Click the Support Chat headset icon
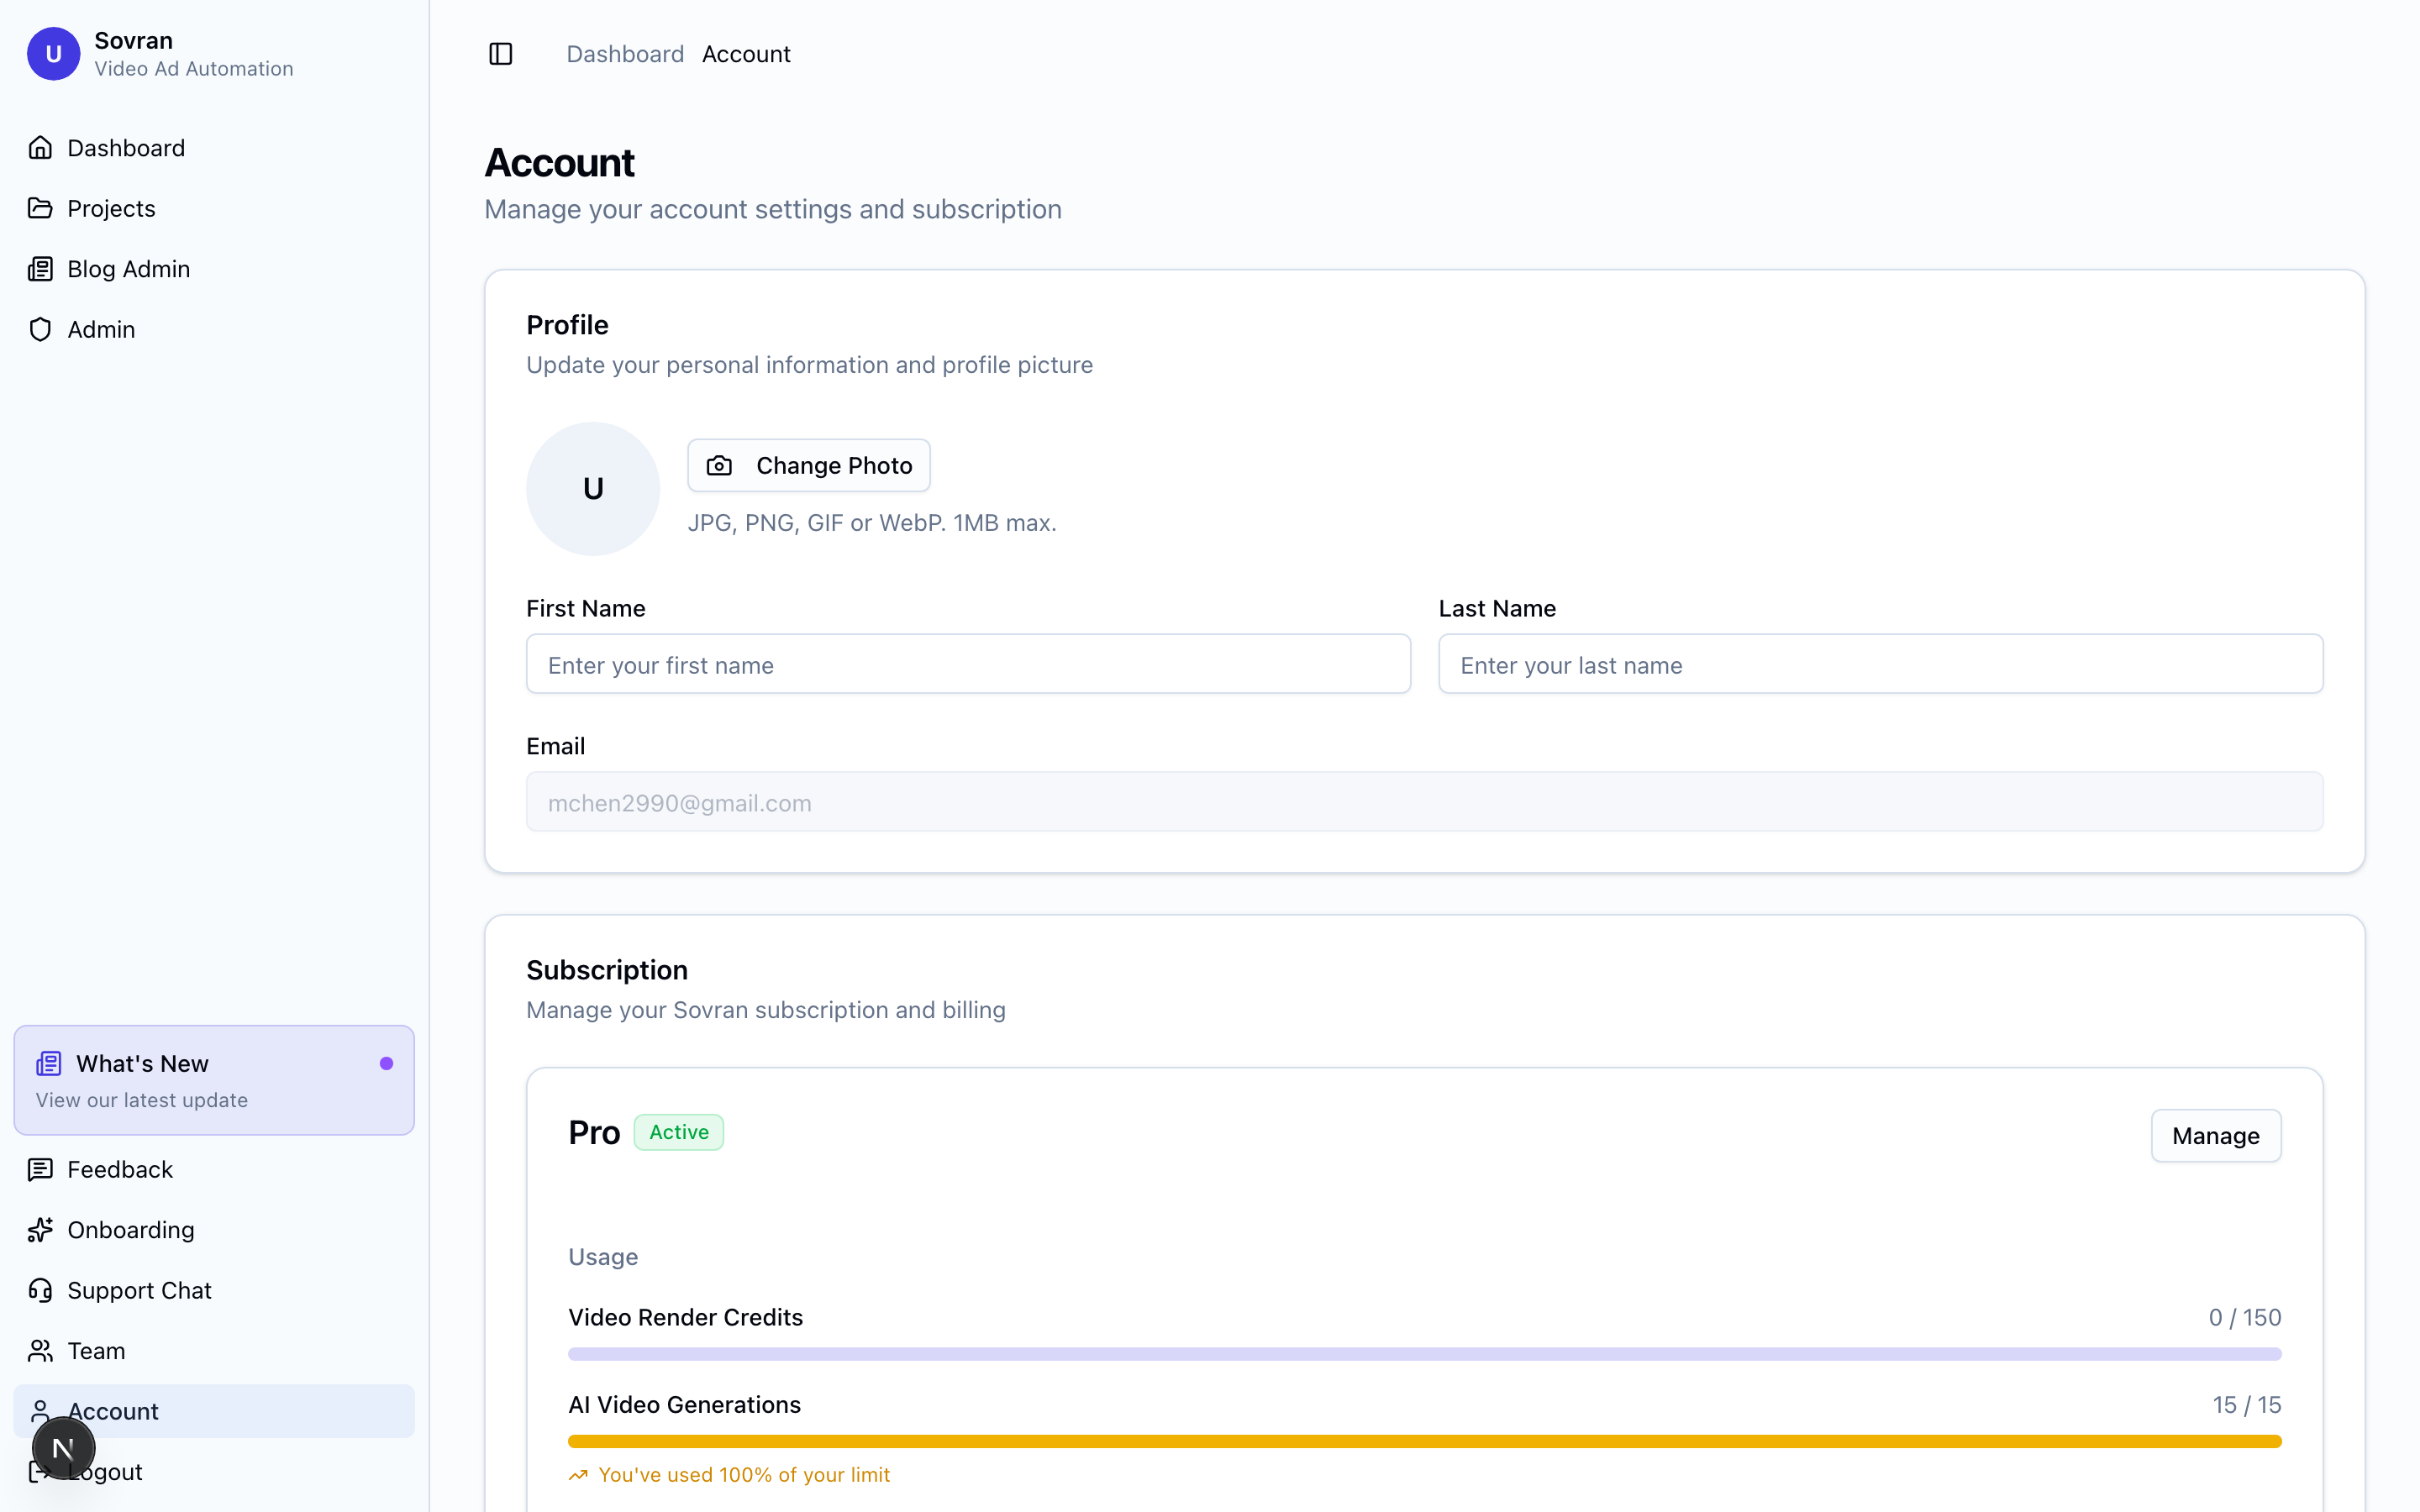This screenshot has height=1512, width=2420. click(x=40, y=1290)
